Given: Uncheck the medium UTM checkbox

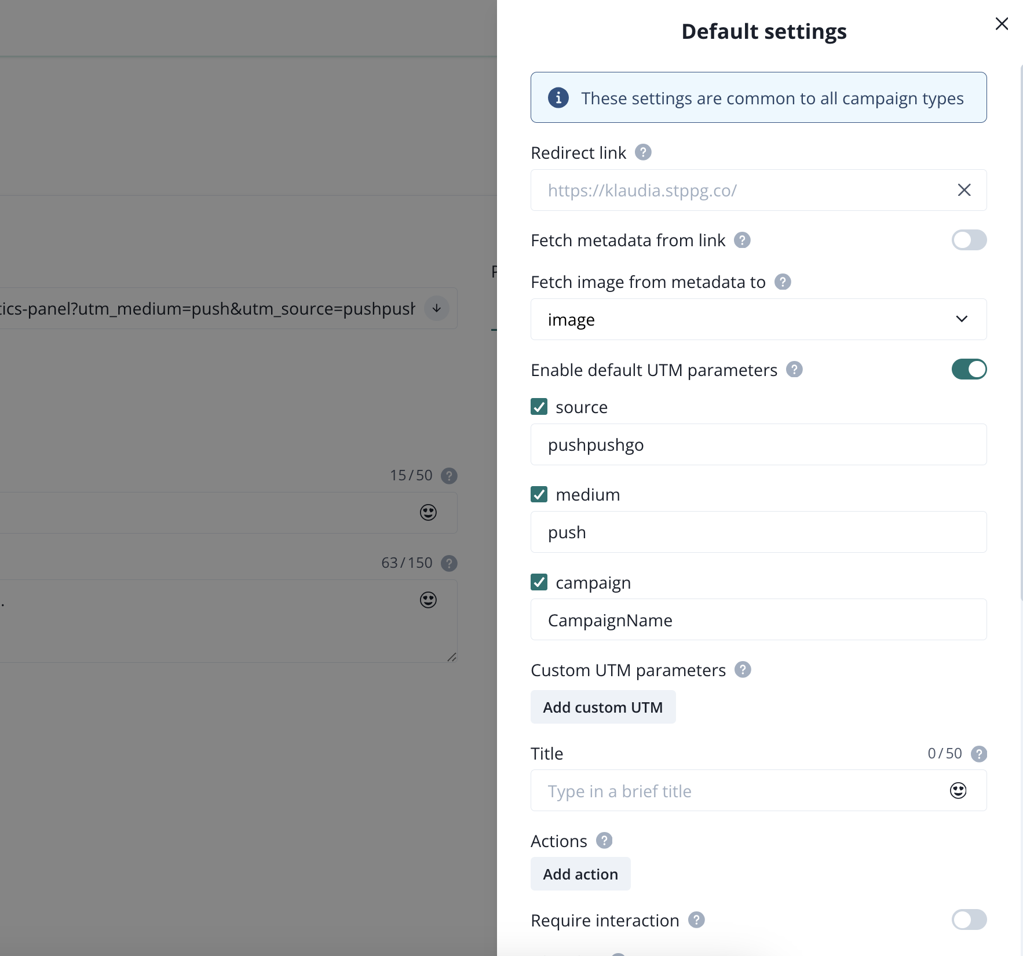Looking at the screenshot, I should pyautogui.click(x=539, y=494).
